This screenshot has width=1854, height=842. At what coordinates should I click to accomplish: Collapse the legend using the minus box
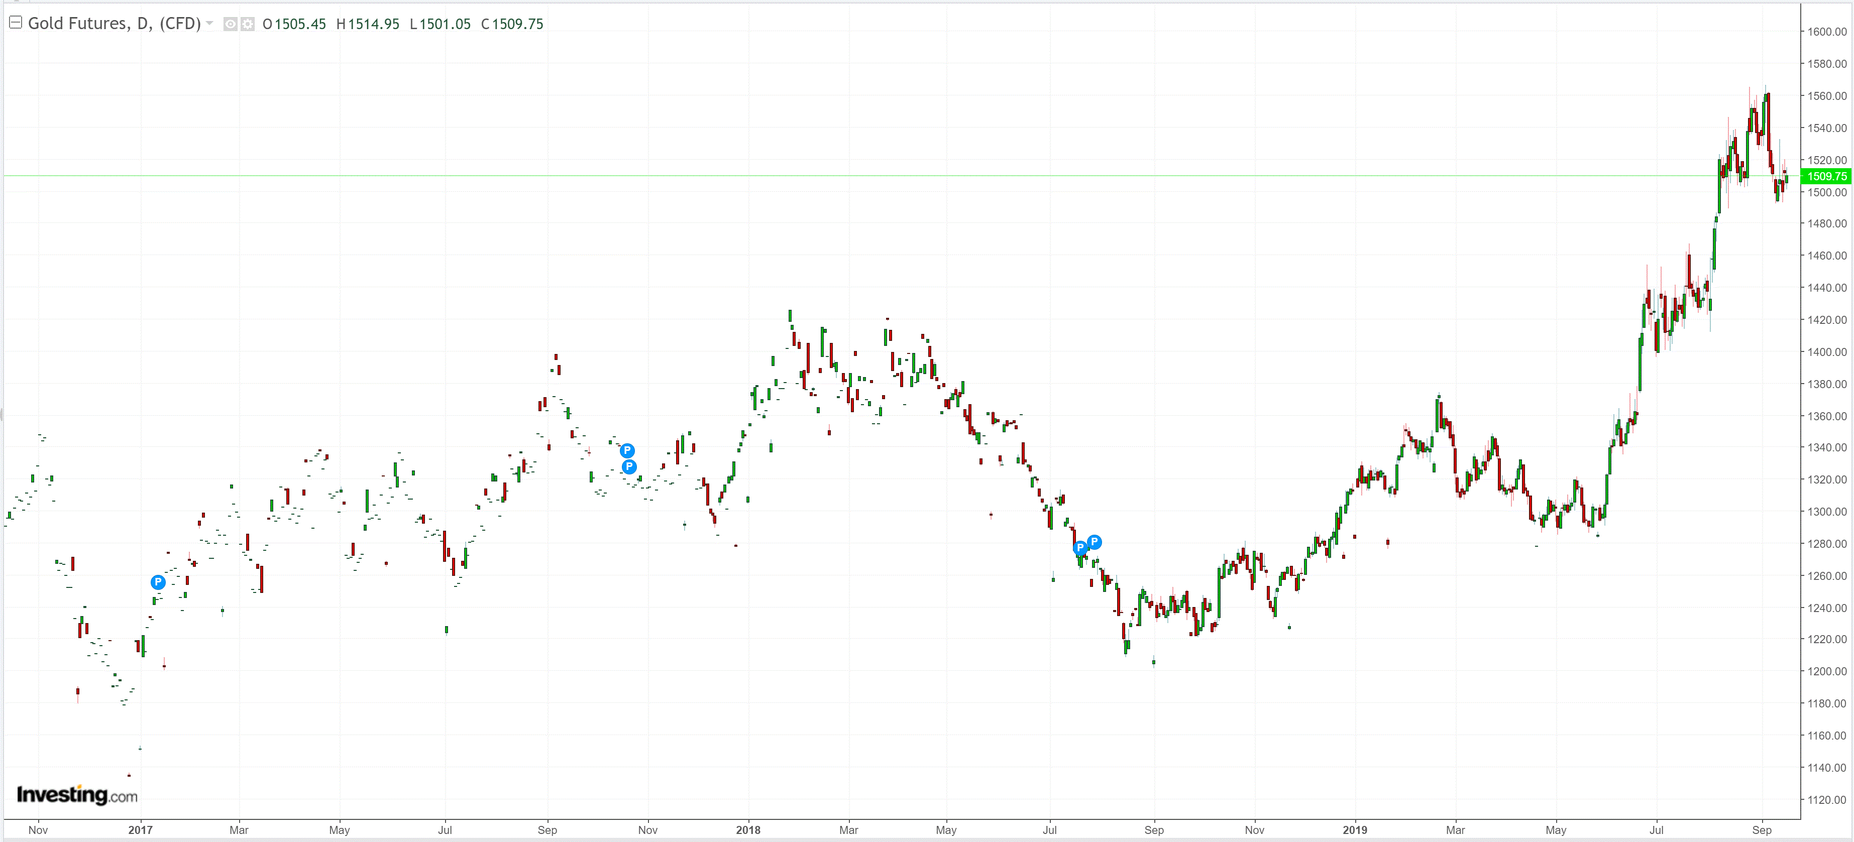[15, 22]
